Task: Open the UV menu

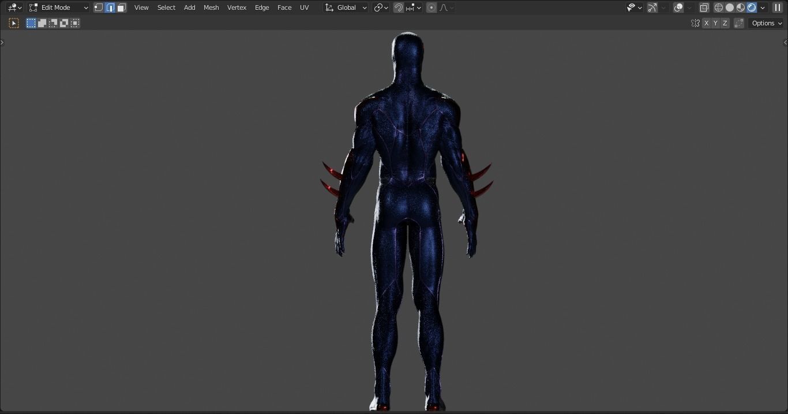Action: click(304, 8)
